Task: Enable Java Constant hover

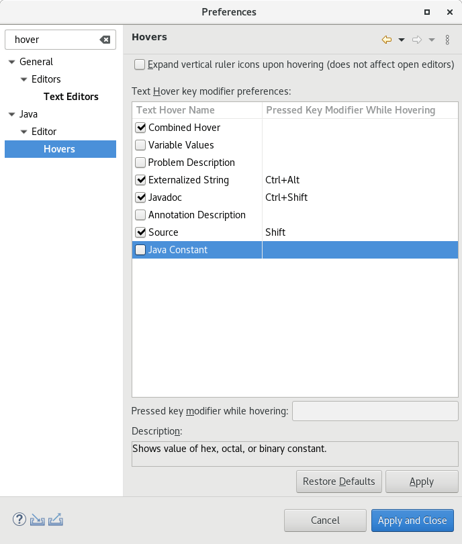Action: coord(140,250)
